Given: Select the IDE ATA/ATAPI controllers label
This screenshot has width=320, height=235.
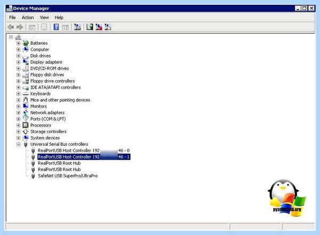Looking at the screenshot, I should pyautogui.click(x=55, y=88).
